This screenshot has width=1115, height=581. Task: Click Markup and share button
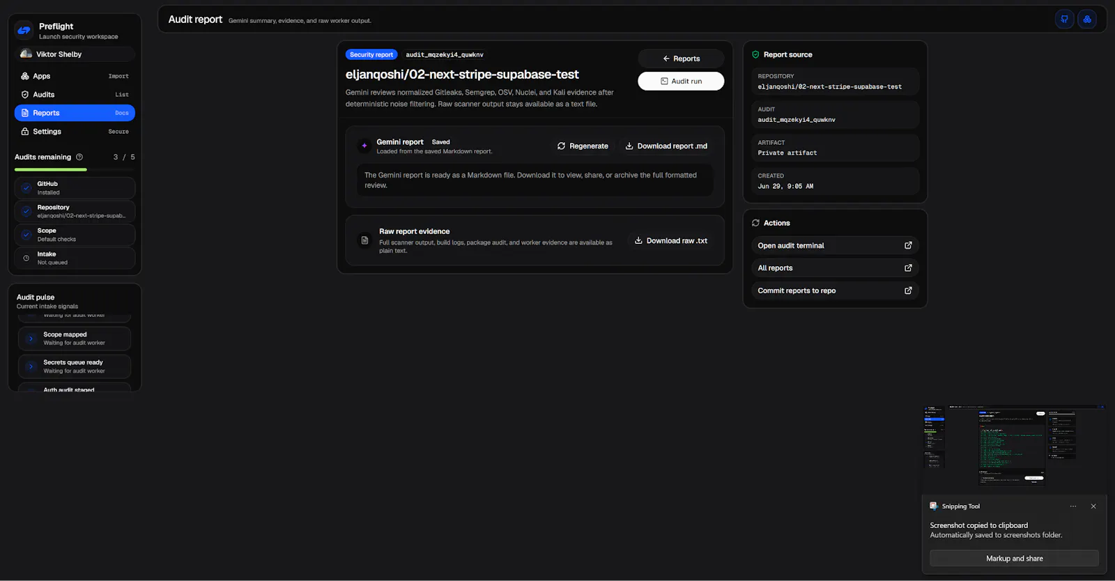click(1014, 558)
